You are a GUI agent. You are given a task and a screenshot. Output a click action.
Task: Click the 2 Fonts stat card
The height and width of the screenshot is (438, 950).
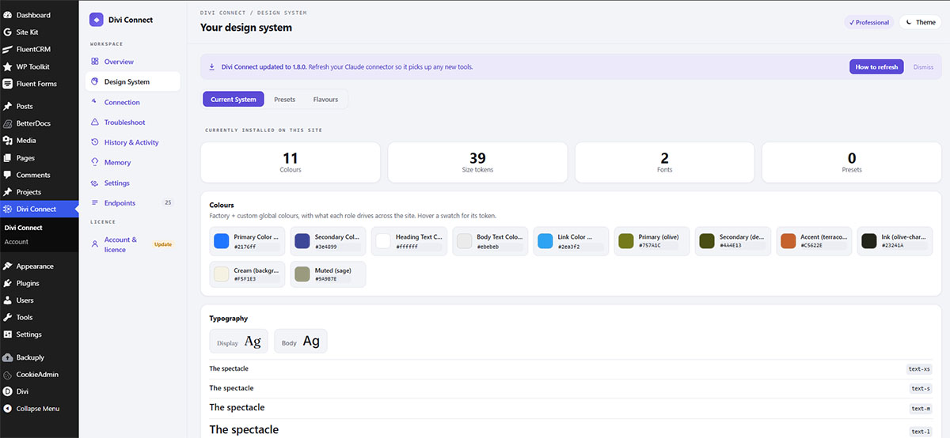coord(664,162)
